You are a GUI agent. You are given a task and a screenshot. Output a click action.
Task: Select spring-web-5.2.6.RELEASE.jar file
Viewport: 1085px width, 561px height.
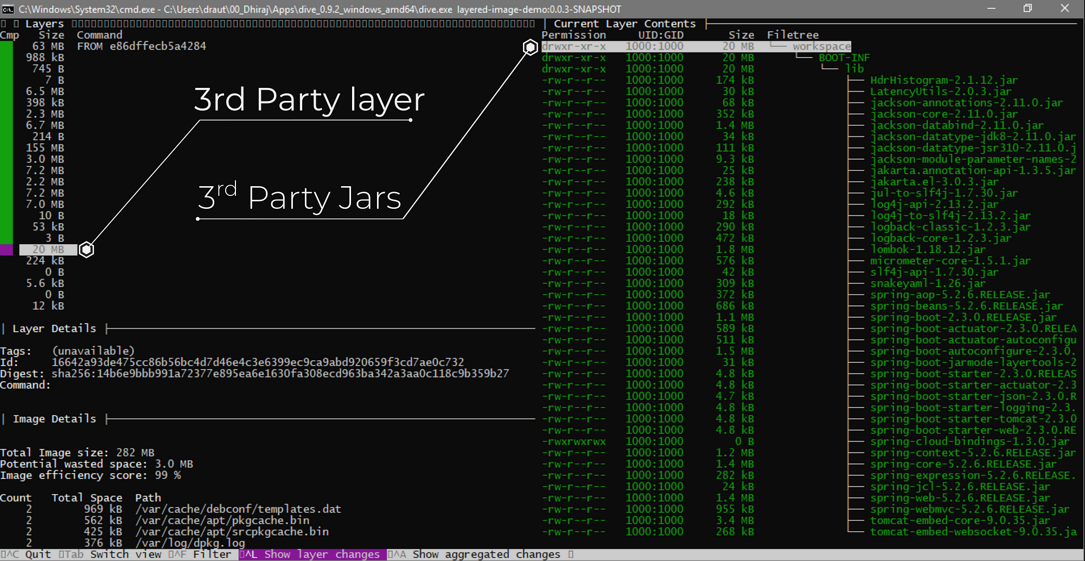960,498
